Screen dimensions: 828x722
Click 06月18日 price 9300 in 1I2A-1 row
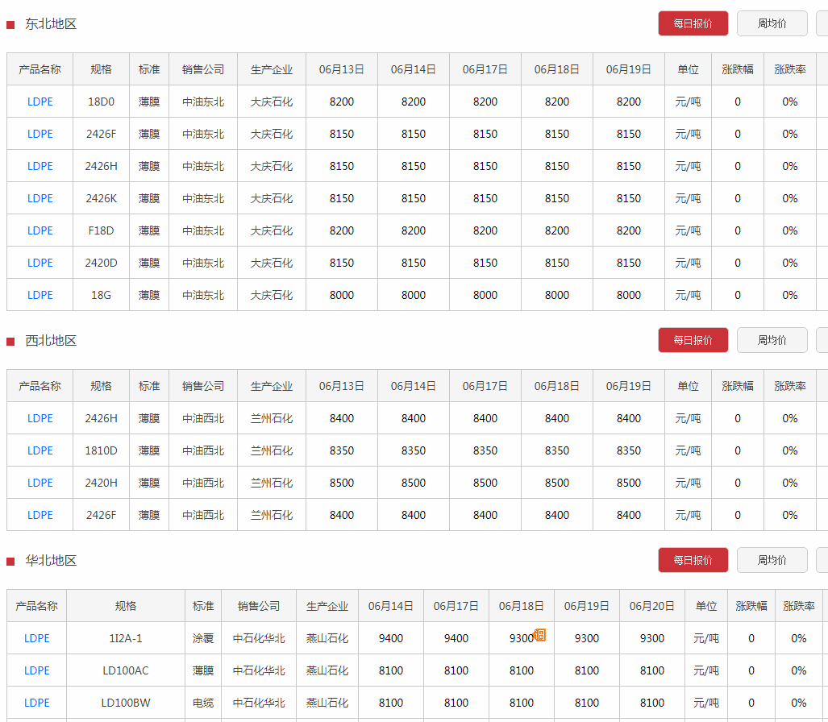521,639
